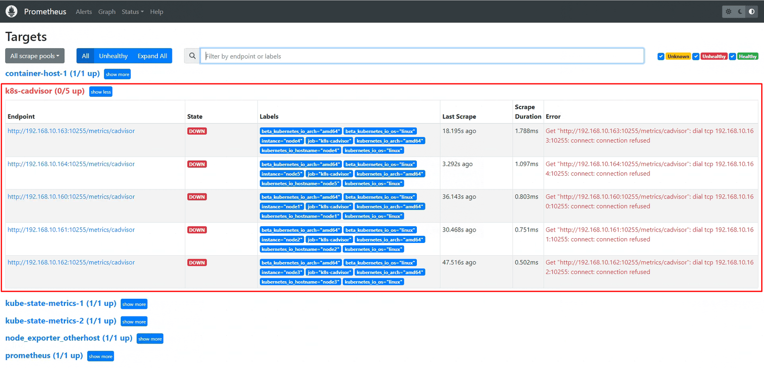This screenshot has width=764, height=368.
Task: Click the Expand All button
Action: pos(152,56)
